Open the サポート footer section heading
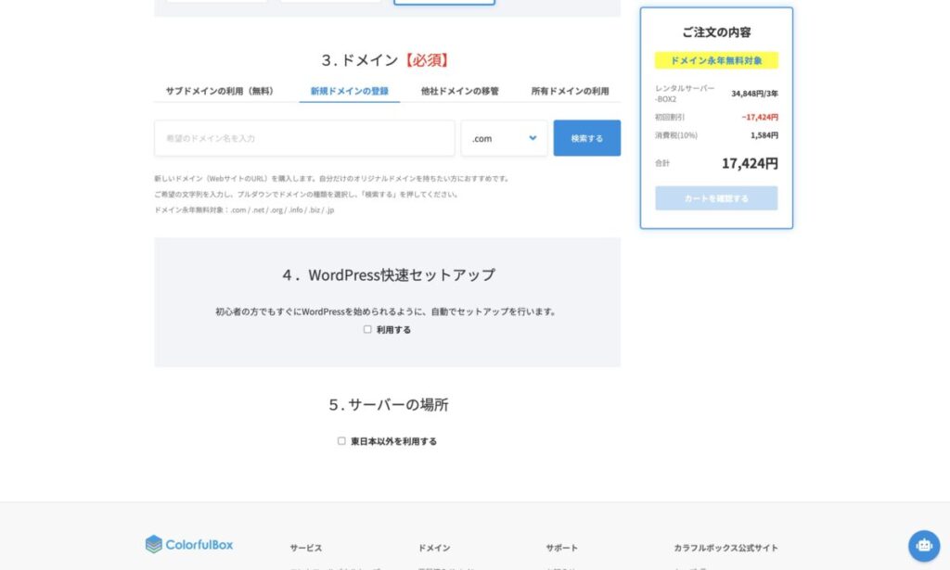This screenshot has width=950, height=570. tap(561, 548)
